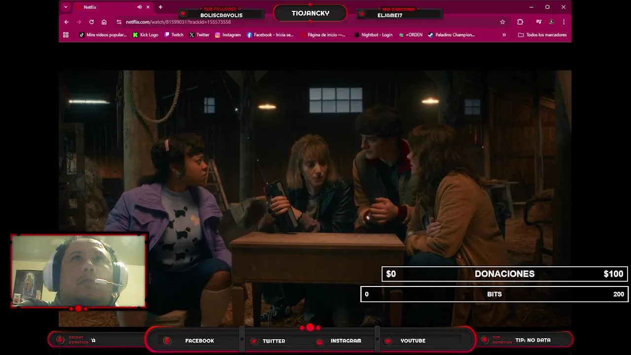Click the webcam overlay thumbnail

click(78, 271)
